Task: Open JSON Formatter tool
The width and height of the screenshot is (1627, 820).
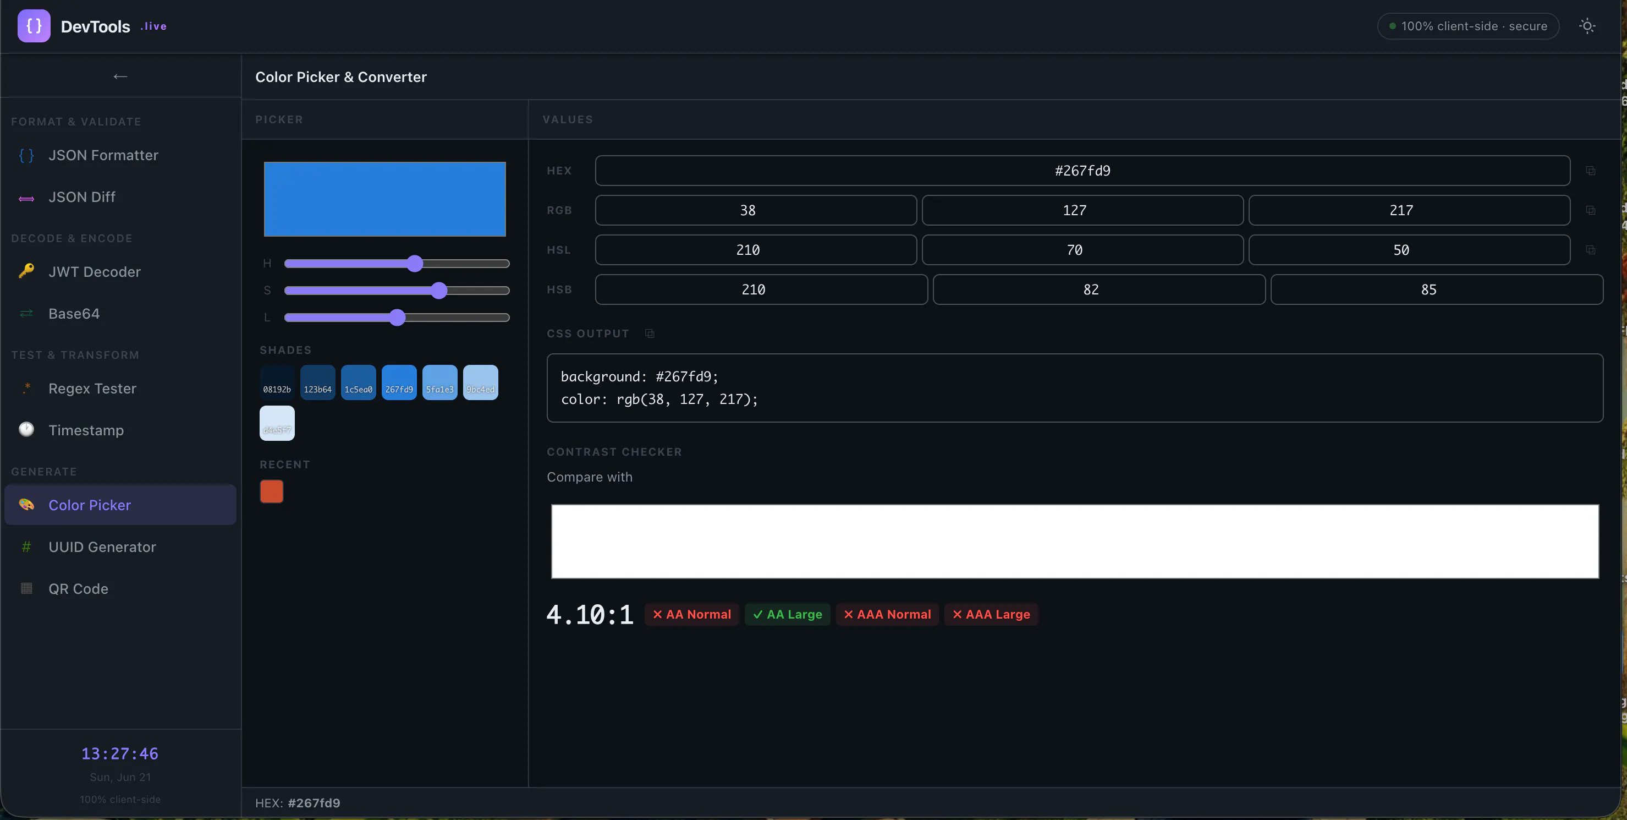Action: point(120,155)
